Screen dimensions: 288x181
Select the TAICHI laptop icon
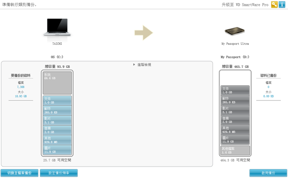(x=57, y=27)
